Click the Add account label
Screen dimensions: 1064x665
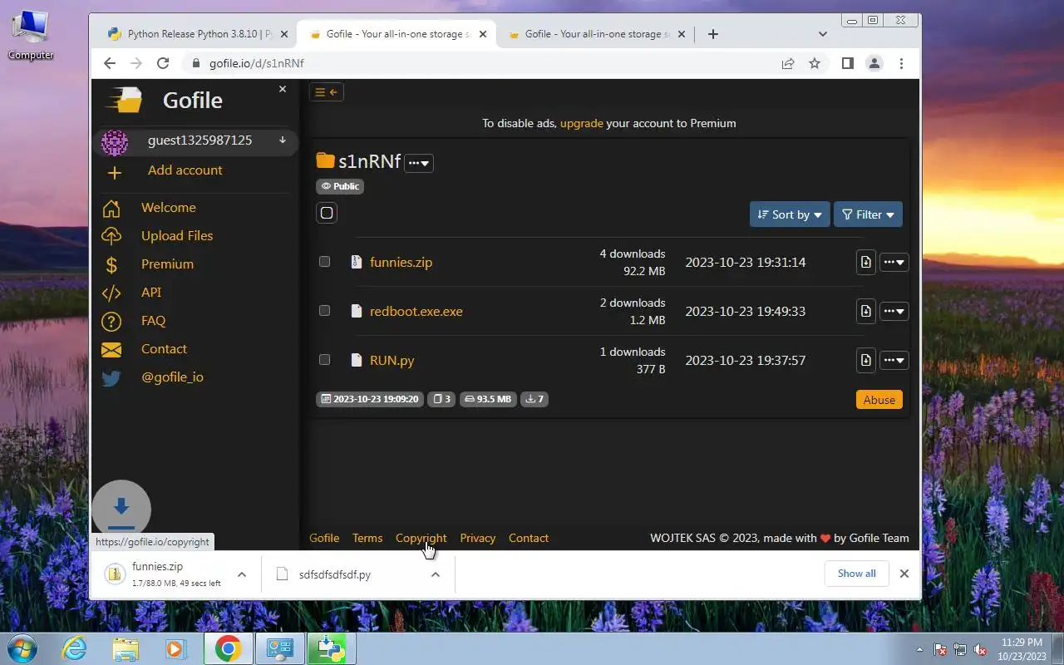tap(185, 170)
